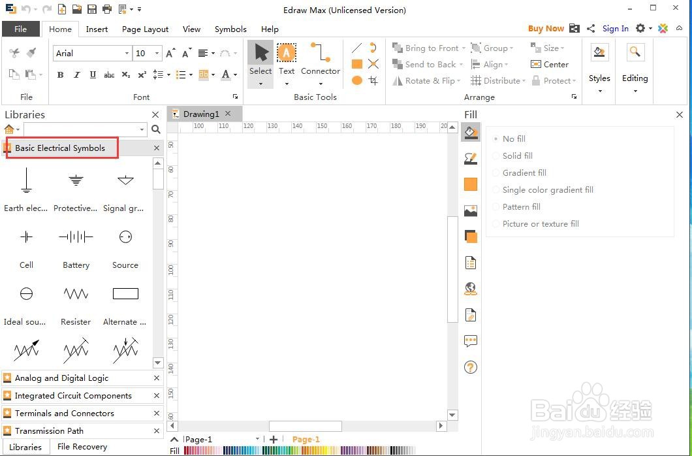The image size is (692, 456).
Task: Activate the Connector tool
Action: (321, 64)
